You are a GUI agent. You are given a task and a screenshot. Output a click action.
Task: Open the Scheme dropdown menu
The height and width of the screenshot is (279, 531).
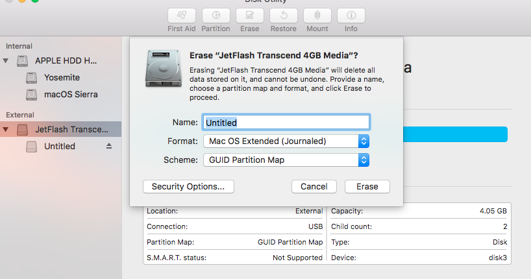coord(286,160)
